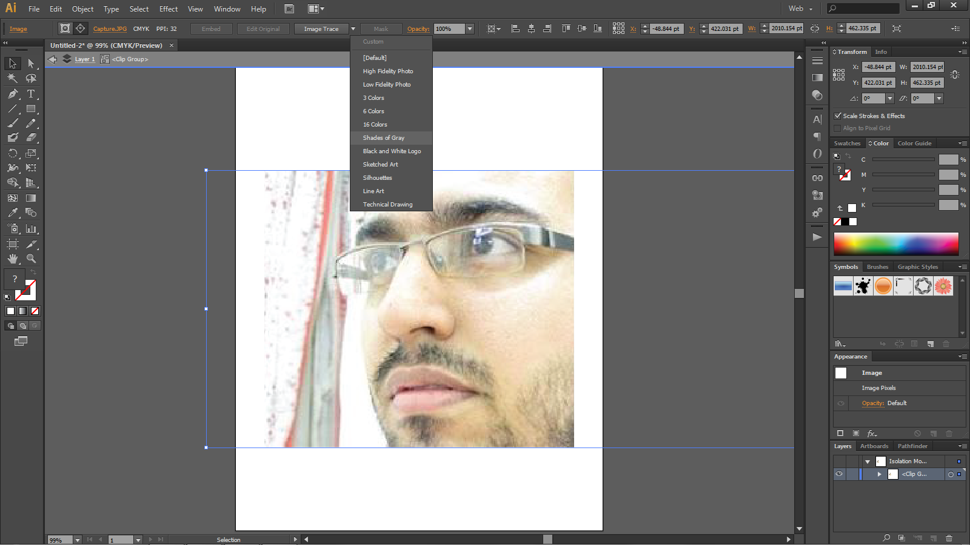970x545 pixels.
Task: Open the Effect menu
Action: (x=169, y=9)
